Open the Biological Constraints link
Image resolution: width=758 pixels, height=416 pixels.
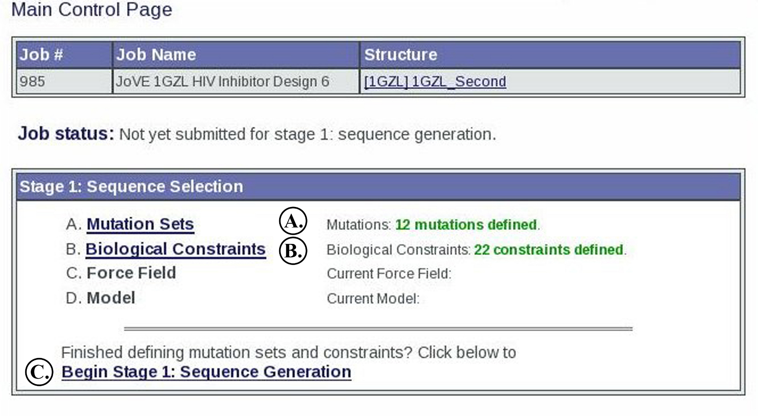pyautogui.click(x=176, y=249)
